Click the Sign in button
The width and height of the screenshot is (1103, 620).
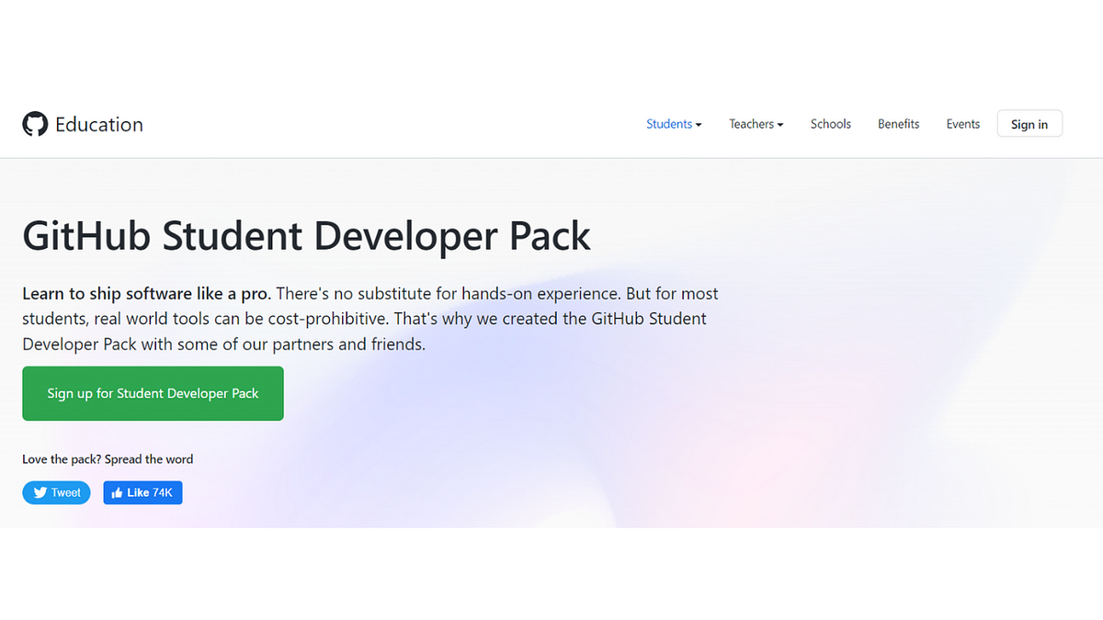click(x=1029, y=123)
